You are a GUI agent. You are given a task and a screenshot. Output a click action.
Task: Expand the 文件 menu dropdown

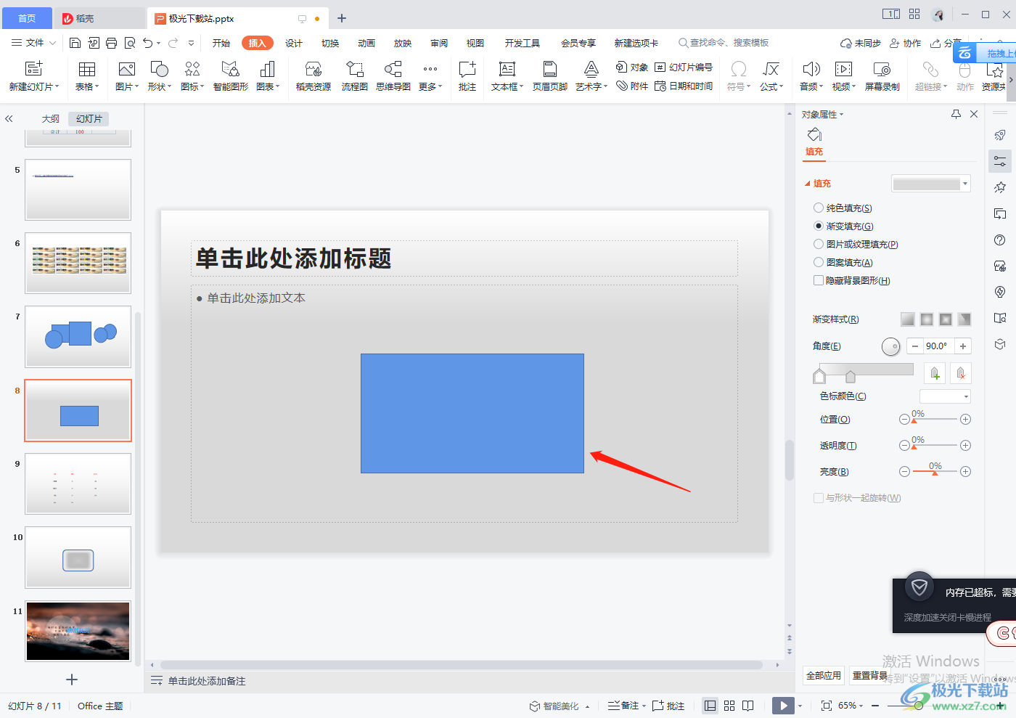(x=34, y=43)
